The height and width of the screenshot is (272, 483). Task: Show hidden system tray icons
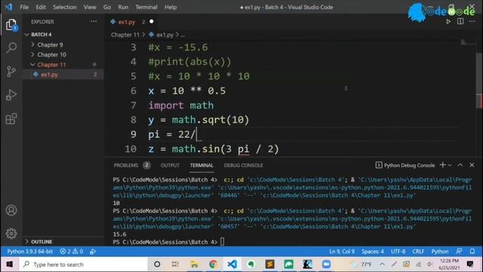[382, 264]
